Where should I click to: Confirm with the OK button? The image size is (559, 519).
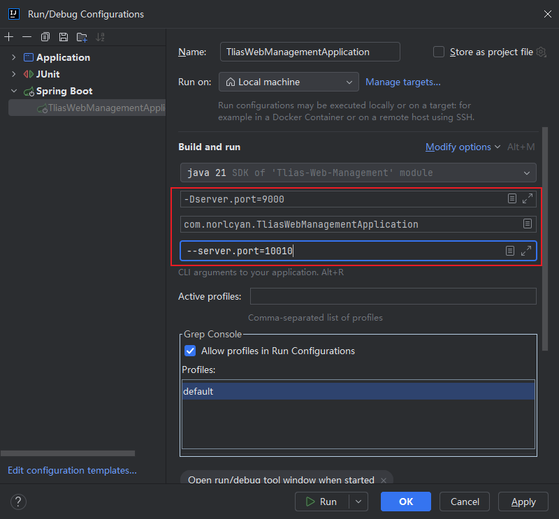406,502
